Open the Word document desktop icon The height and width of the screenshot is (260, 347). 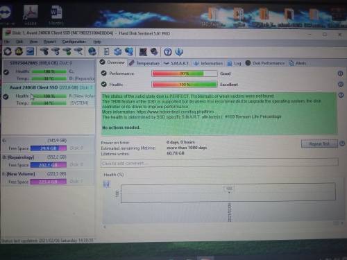coord(56,15)
